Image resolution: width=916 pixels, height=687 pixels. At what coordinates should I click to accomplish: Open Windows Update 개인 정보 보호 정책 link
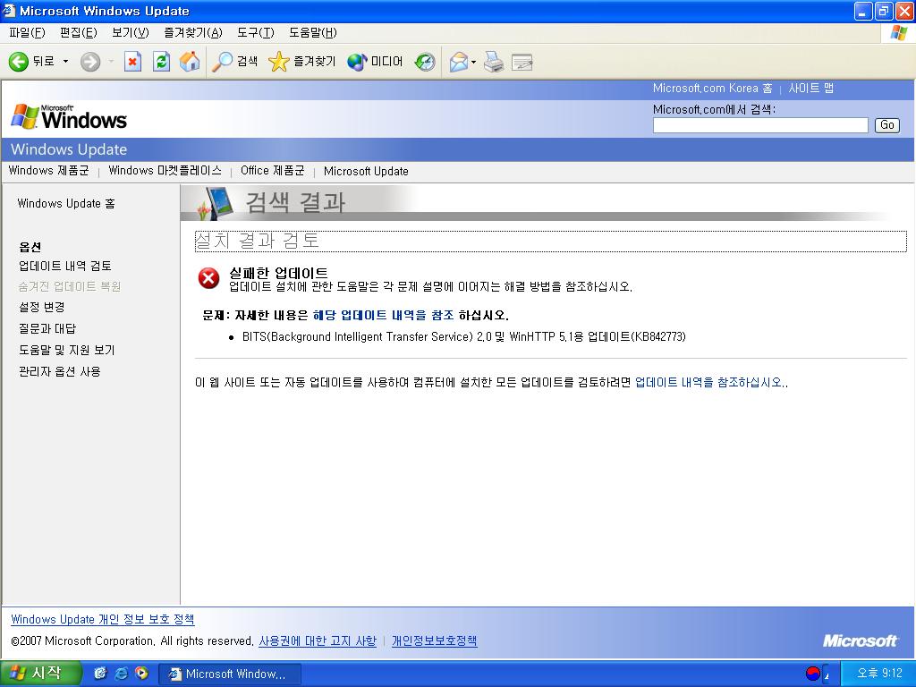tap(103, 619)
